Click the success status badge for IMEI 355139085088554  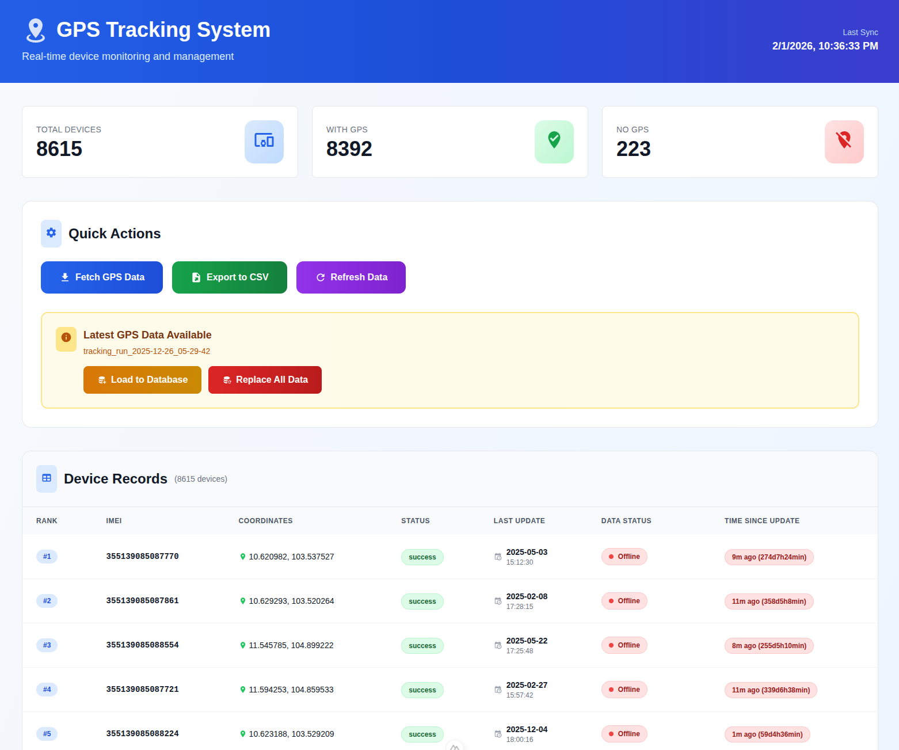coord(422,645)
